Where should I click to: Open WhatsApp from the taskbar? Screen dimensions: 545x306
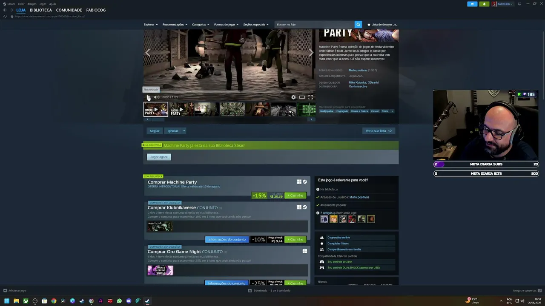point(119,301)
